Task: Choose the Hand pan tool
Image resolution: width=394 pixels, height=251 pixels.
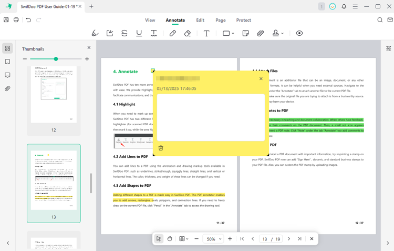Action: click(x=170, y=239)
